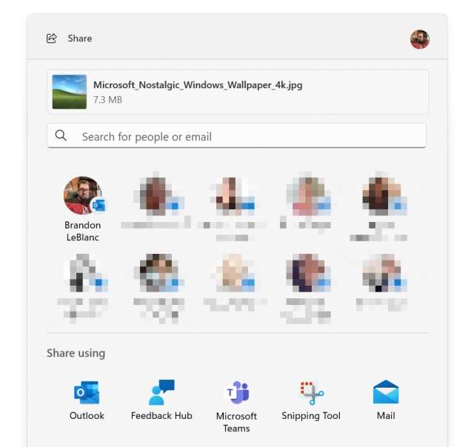Viewport: 474px width, 447px height.
Task: Click the Share icon in the header
Action: (52, 38)
